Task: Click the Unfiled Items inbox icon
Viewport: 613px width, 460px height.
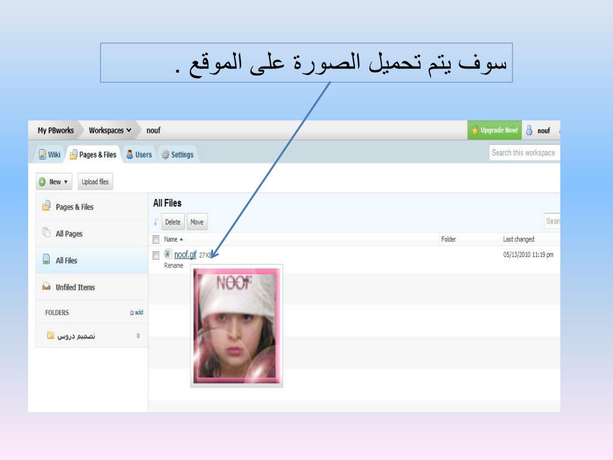Action: coord(46,286)
